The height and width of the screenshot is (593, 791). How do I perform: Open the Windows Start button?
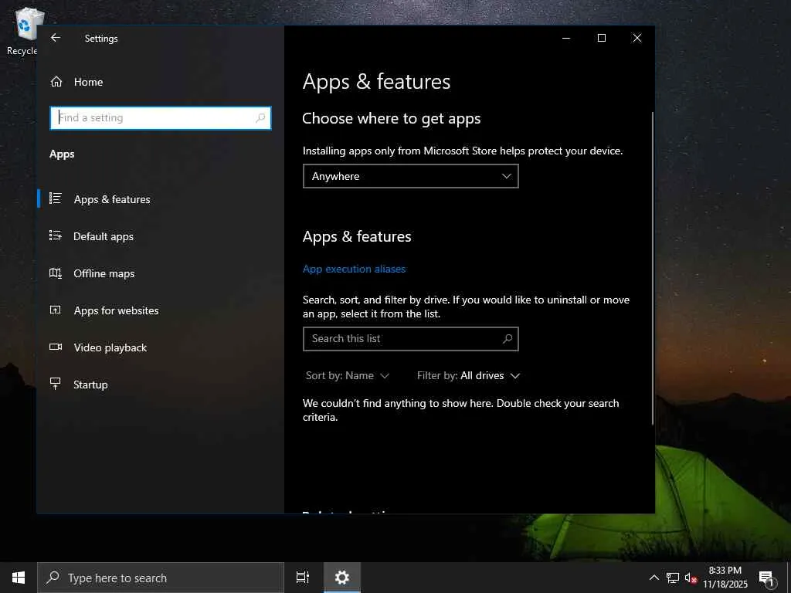click(19, 578)
